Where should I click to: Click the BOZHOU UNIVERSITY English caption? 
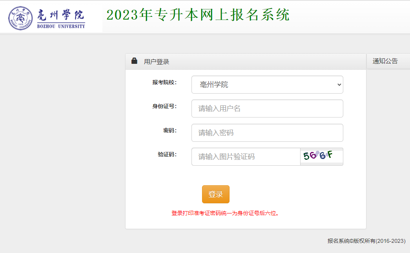coord(61,26)
